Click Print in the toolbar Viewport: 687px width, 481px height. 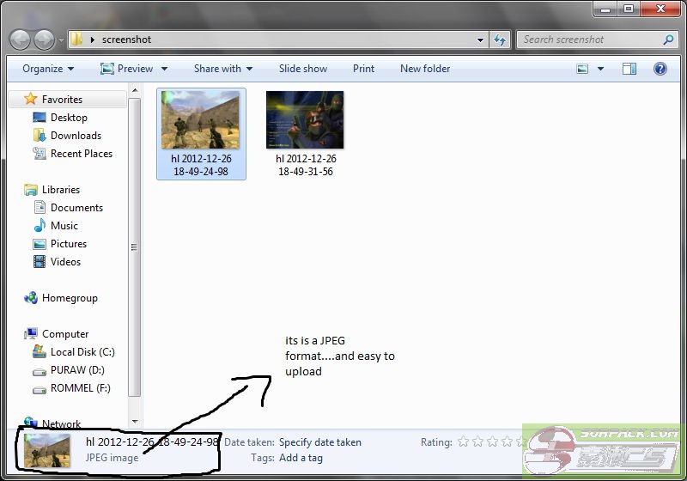363,69
